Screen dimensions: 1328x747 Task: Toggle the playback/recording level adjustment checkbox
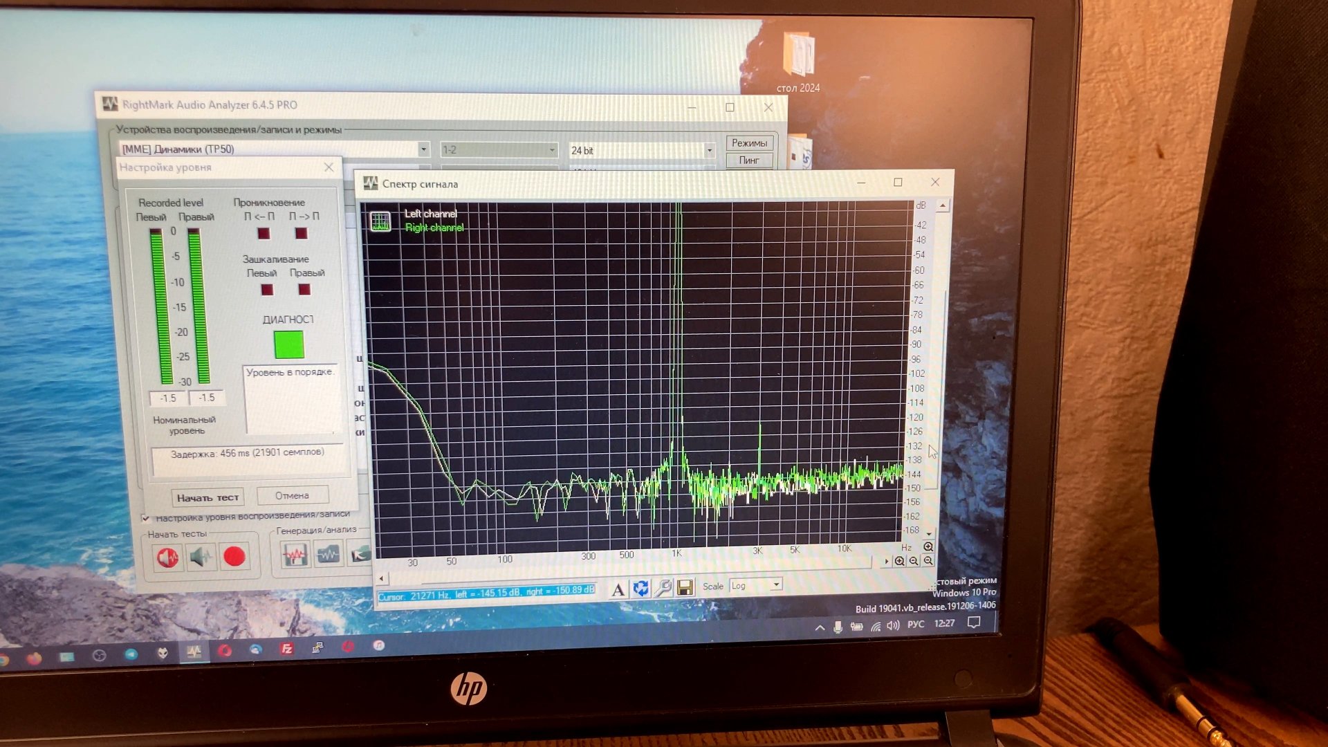coord(146,518)
